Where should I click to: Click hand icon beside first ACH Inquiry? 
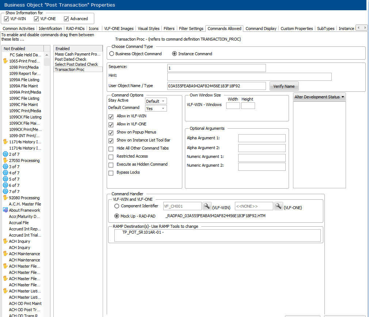pos(5,241)
